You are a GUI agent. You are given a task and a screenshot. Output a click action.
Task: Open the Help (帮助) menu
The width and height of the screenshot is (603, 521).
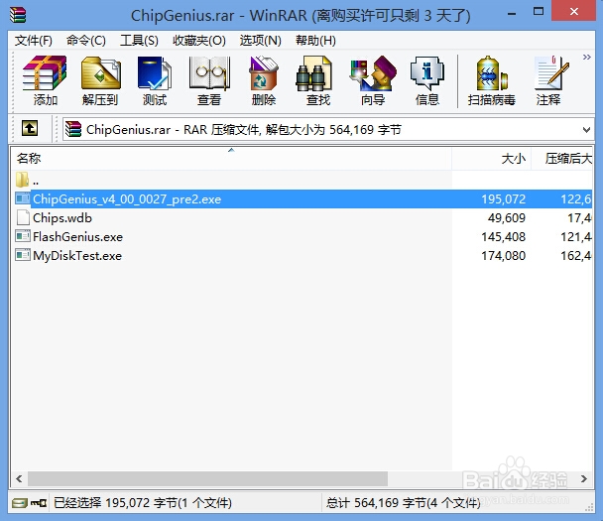point(315,40)
